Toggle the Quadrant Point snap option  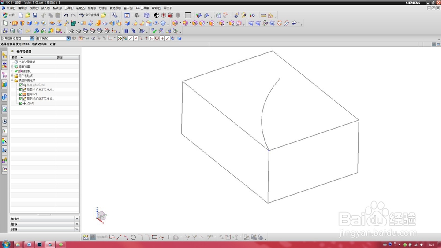pos(157,38)
